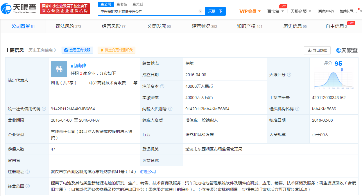
Task: Click the 导出数据 export button
Action: point(317,50)
